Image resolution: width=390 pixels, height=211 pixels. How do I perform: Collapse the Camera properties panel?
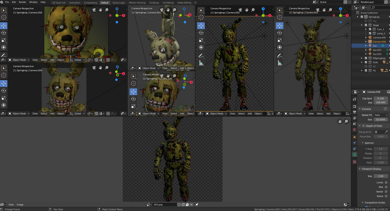tap(360, 109)
